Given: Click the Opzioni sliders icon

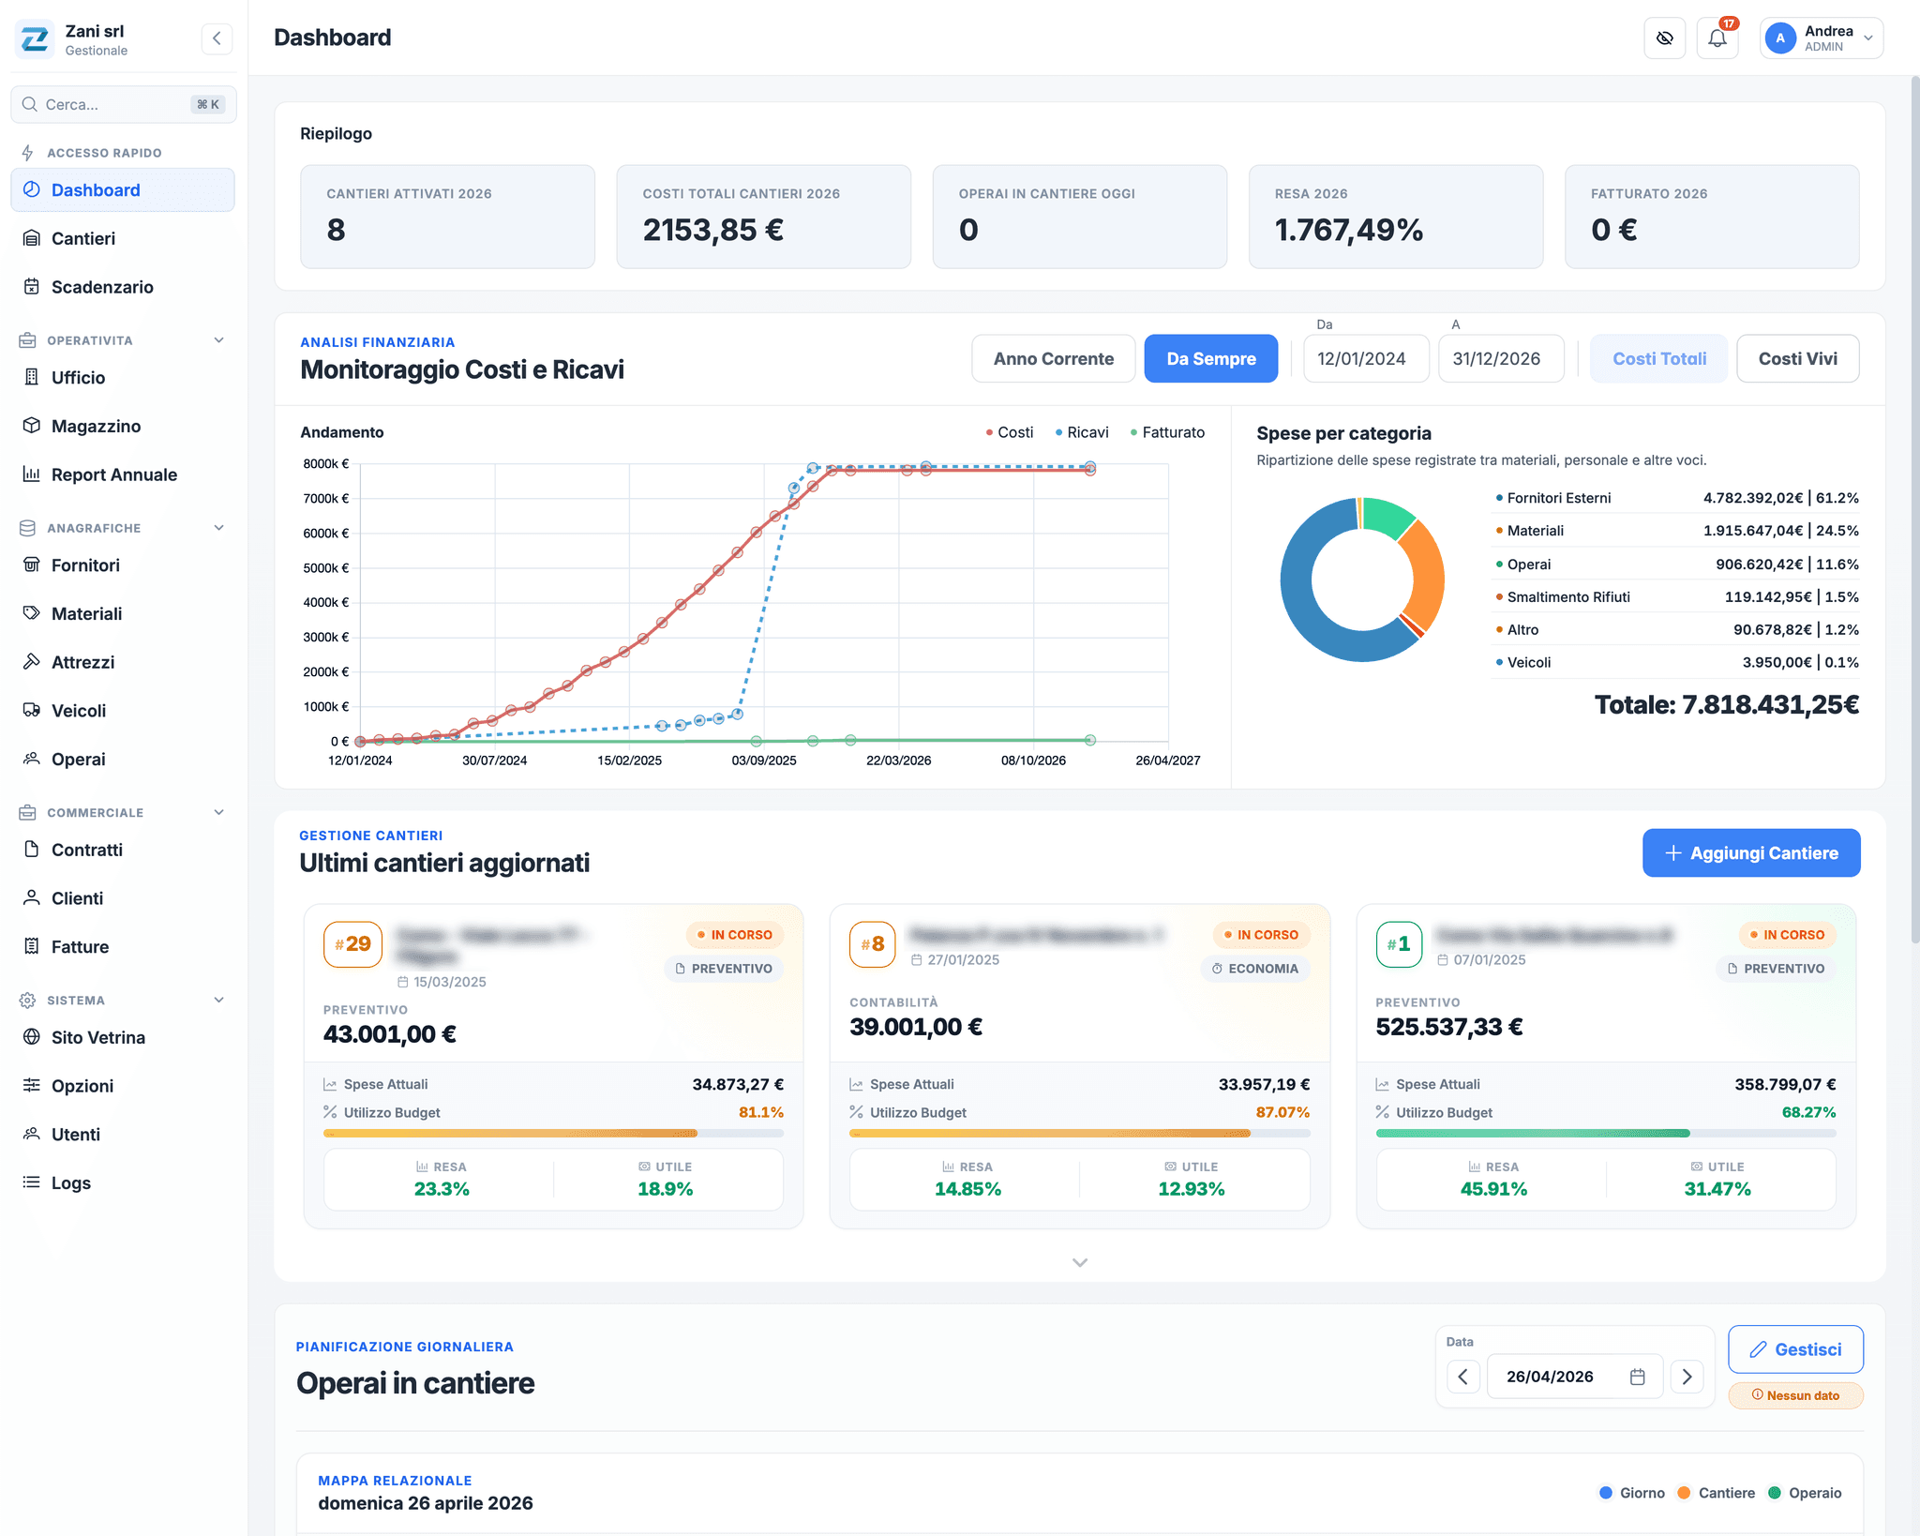Looking at the screenshot, I should pyautogui.click(x=32, y=1086).
